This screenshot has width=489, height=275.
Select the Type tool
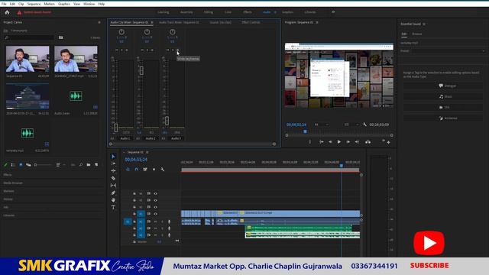pyautogui.click(x=113, y=207)
